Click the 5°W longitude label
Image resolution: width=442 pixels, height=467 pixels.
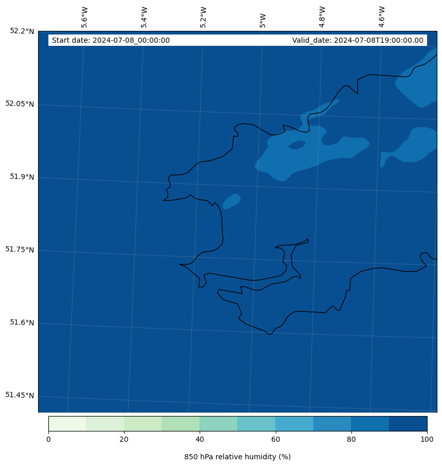[x=262, y=21]
